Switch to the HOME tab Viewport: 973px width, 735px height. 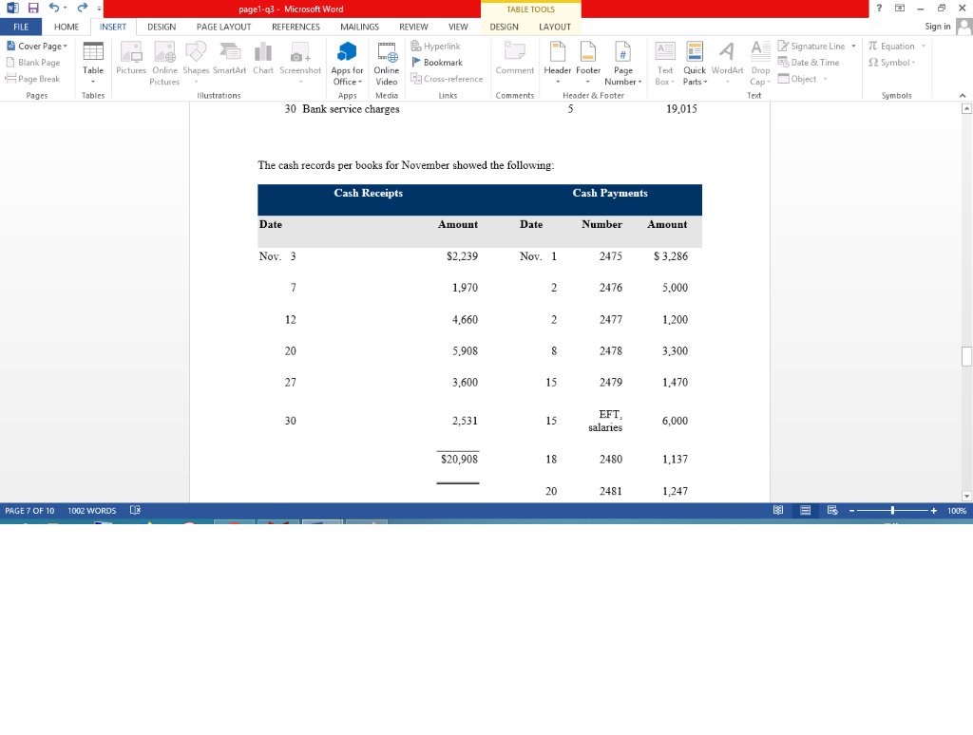point(67,27)
